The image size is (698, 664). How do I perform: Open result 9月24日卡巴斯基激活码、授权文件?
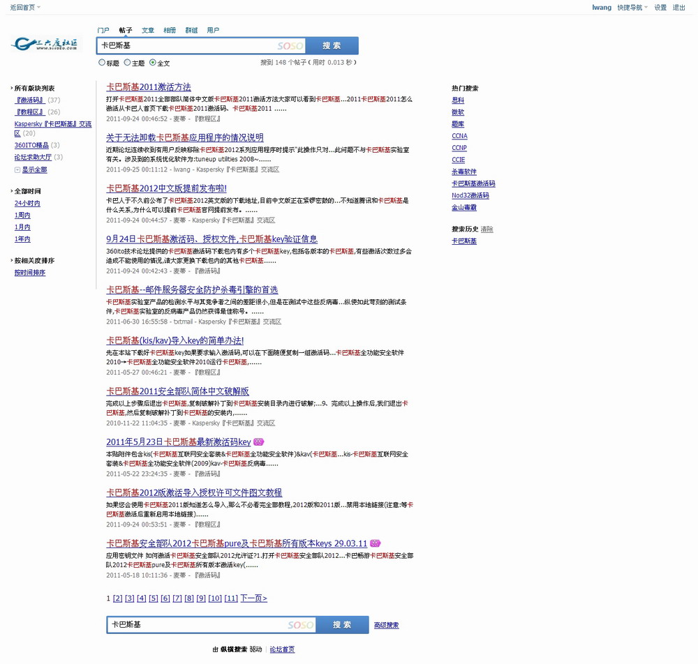click(212, 239)
